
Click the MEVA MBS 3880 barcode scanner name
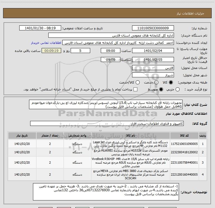pyautogui.click(x=131, y=174)
